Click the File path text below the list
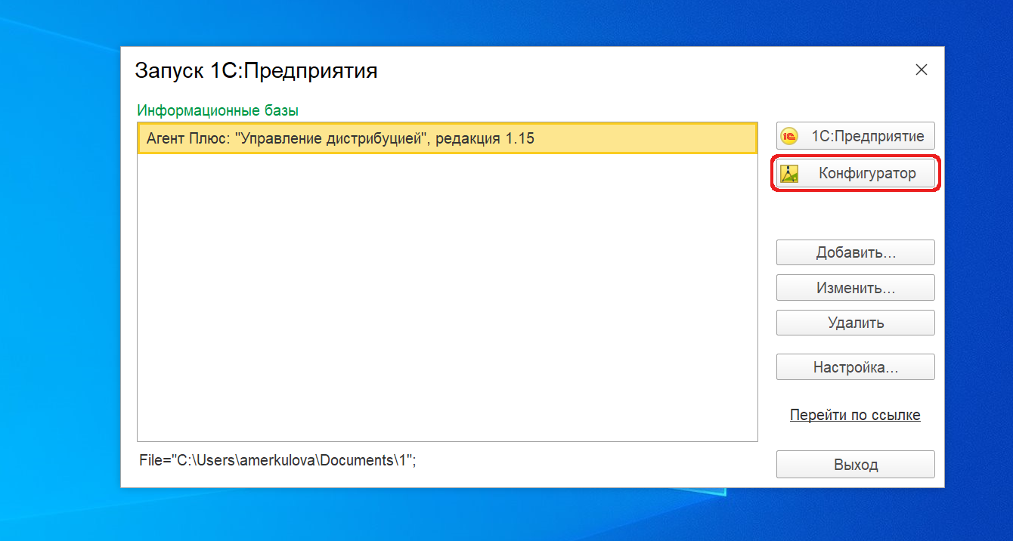Viewport: 1013px width, 541px height. [x=278, y=459]
